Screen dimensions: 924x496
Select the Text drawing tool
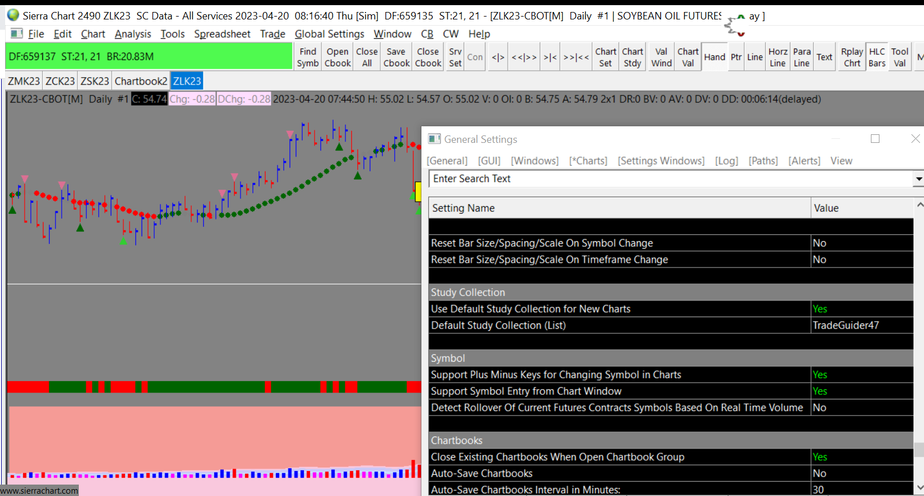(x=824, y=57)
